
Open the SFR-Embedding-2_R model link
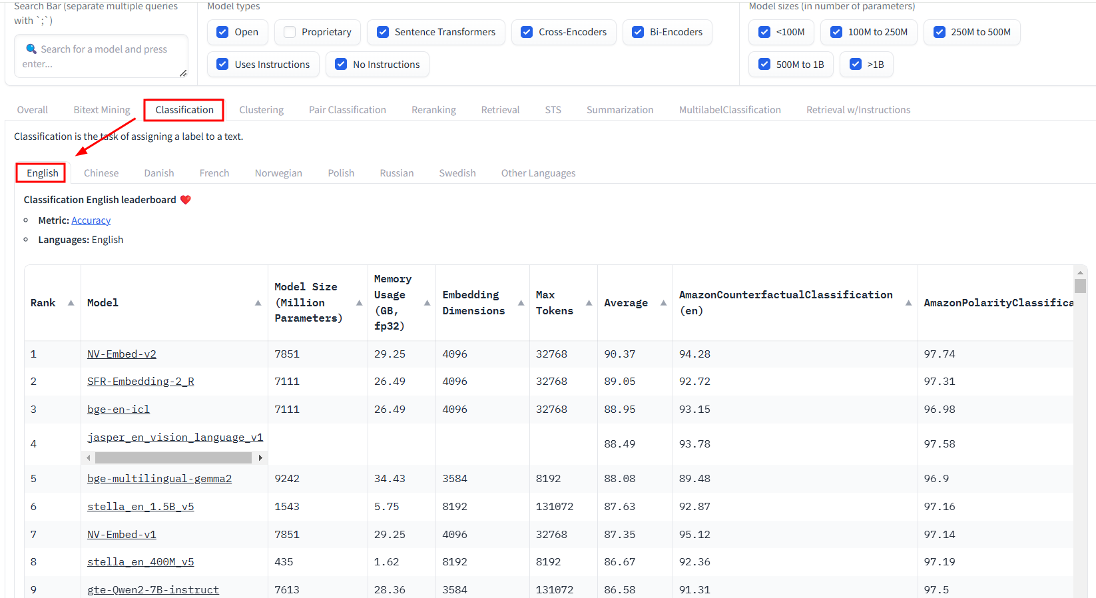[x=140, y=382]
